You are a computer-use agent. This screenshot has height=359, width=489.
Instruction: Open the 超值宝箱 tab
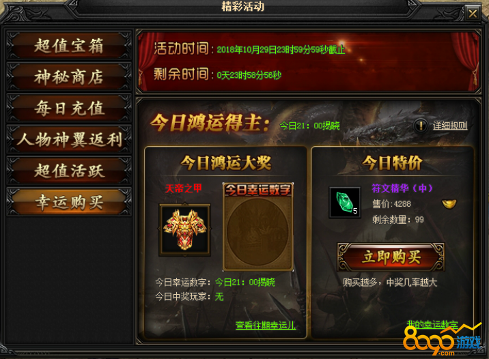(69, 46)
